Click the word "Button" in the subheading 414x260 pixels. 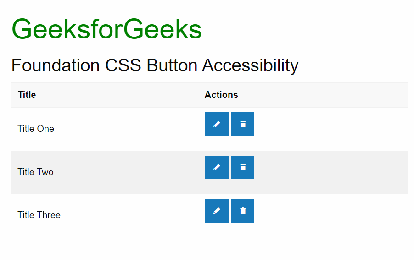172,65
